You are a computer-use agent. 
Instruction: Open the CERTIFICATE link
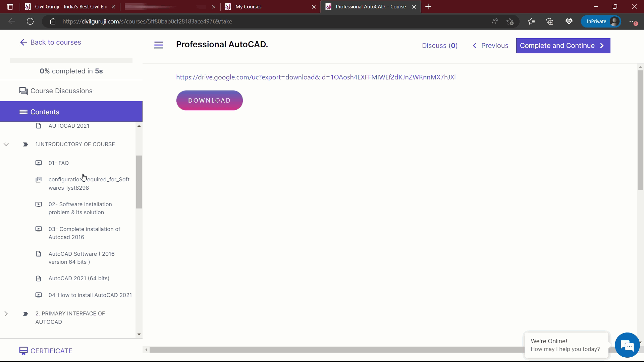pos(46,351)
